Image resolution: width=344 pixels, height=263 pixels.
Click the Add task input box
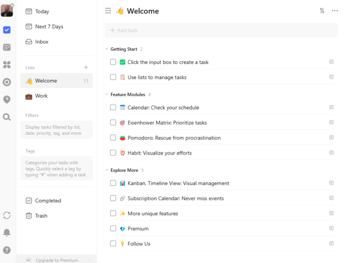point(220,30)
